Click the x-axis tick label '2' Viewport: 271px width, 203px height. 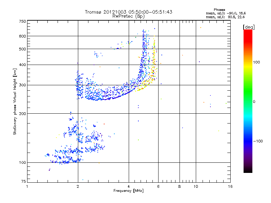point(78,186)
